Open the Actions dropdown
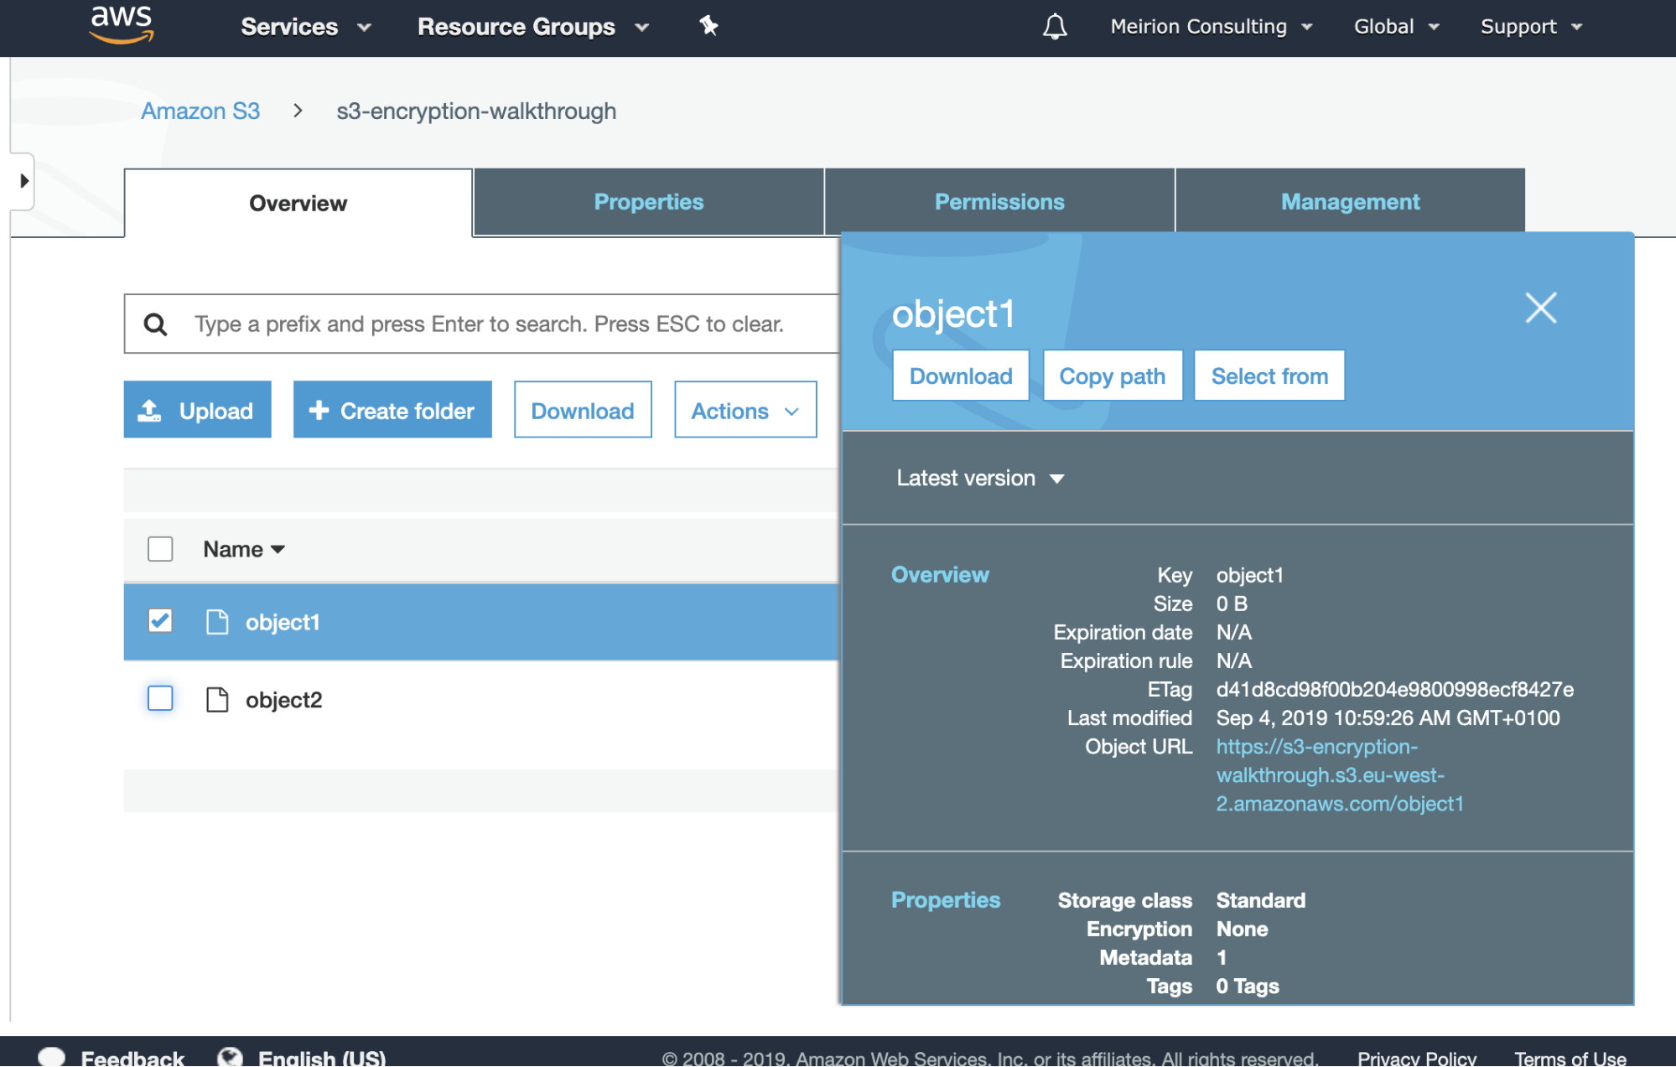Screen dimensions: 1676x1067 coord(745,411)
